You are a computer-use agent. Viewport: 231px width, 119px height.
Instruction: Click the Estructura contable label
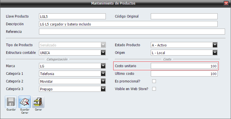click(x=21, y=53)
